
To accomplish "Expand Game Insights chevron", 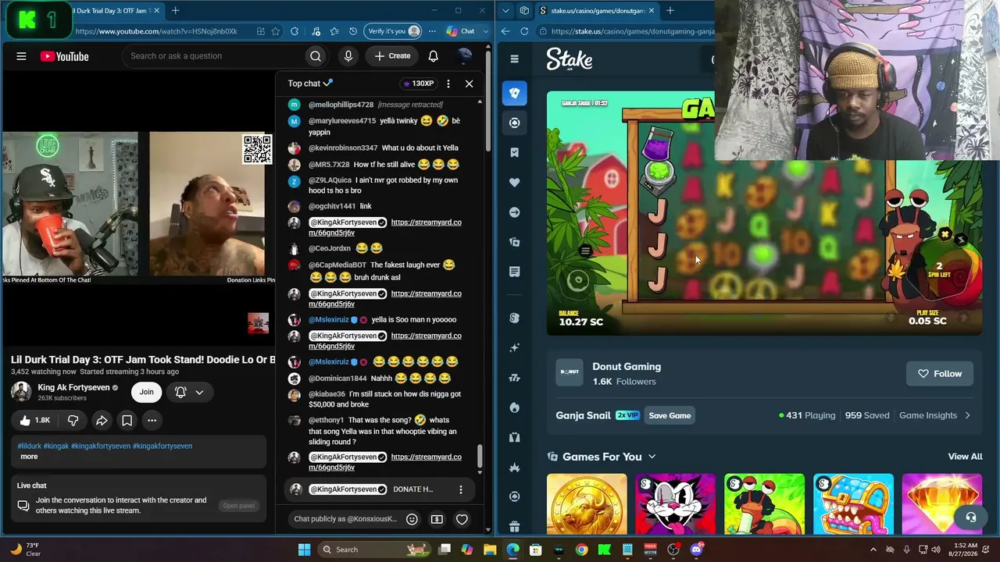I will coord(967,415).
